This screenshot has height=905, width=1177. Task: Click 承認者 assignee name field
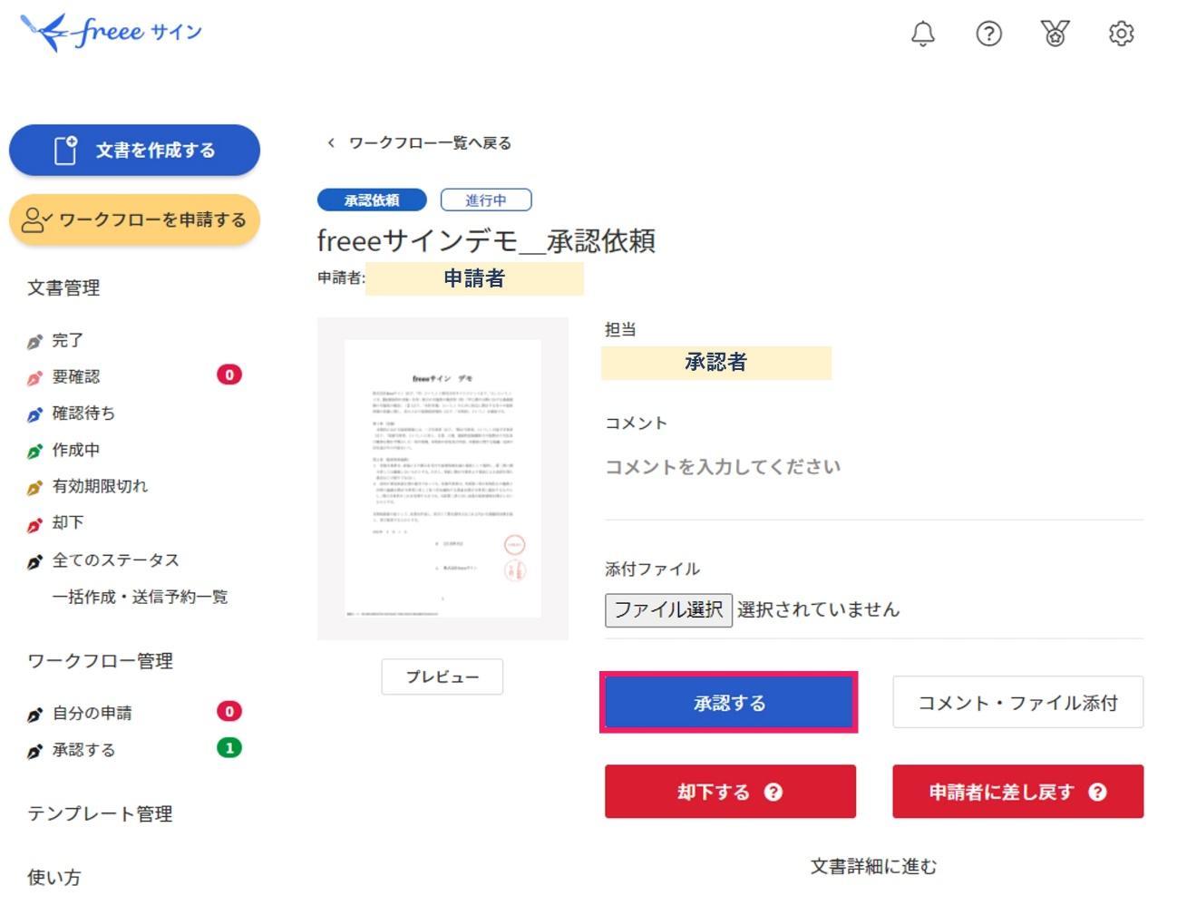coord(715,363)
